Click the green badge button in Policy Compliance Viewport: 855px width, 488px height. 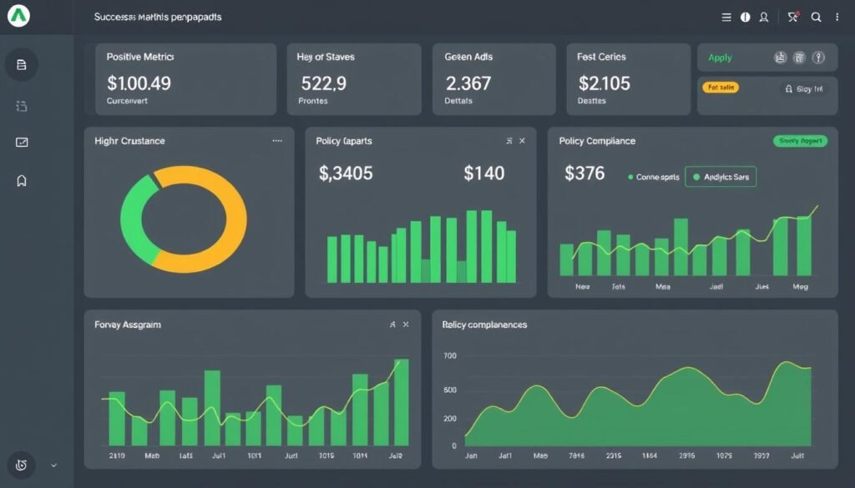coord(799,141)
